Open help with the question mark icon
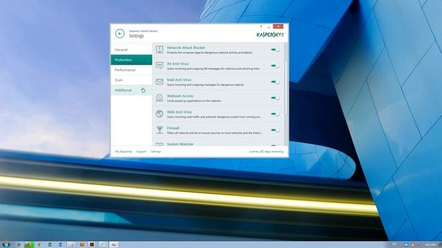Screen dimensions: 442x248 tap(261, 26)
